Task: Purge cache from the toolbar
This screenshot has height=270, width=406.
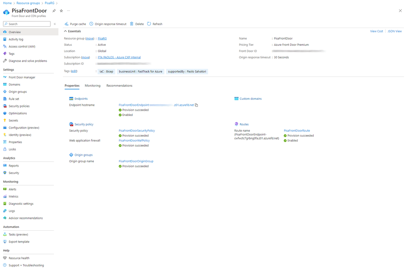Action: [75, 24]
